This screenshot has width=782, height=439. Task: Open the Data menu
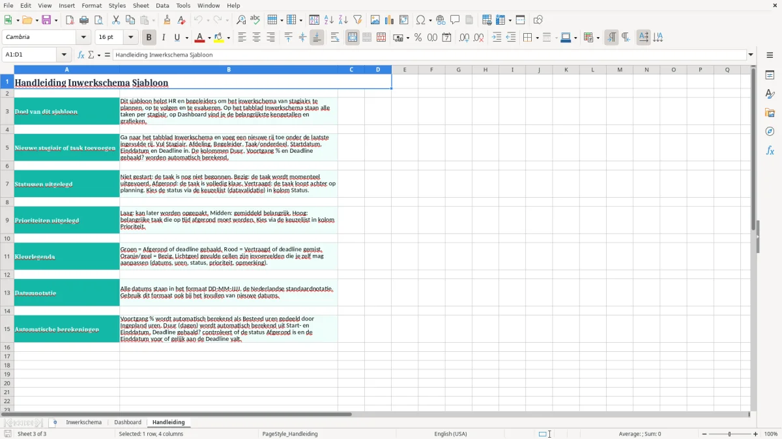[x=162, y=5]
